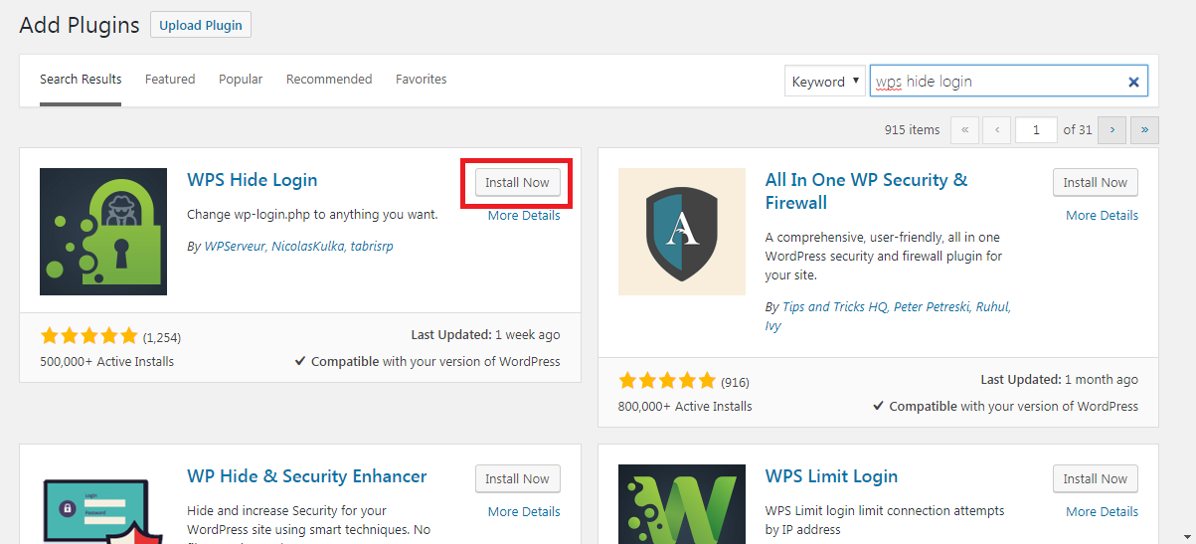1196x544 pixels.
Task: Install the WPS Hide Login plugin
Action: coord(517,183)
